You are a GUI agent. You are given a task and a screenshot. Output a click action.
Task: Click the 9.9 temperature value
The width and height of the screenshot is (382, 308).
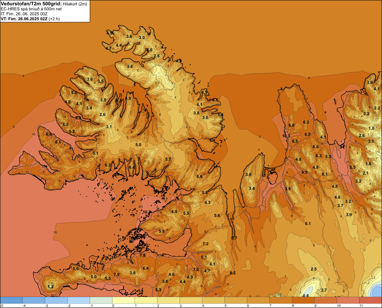click(x=304, y=172)
